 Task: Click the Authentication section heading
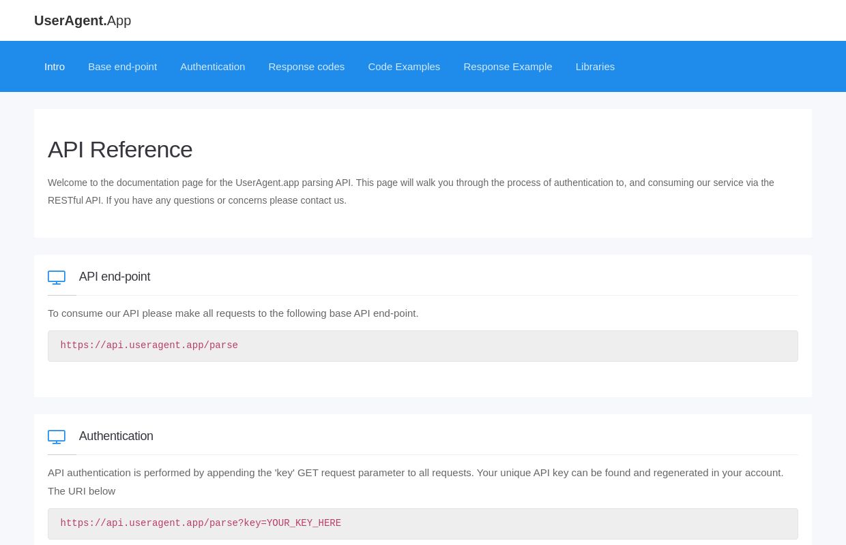click(x=116, y=436)
